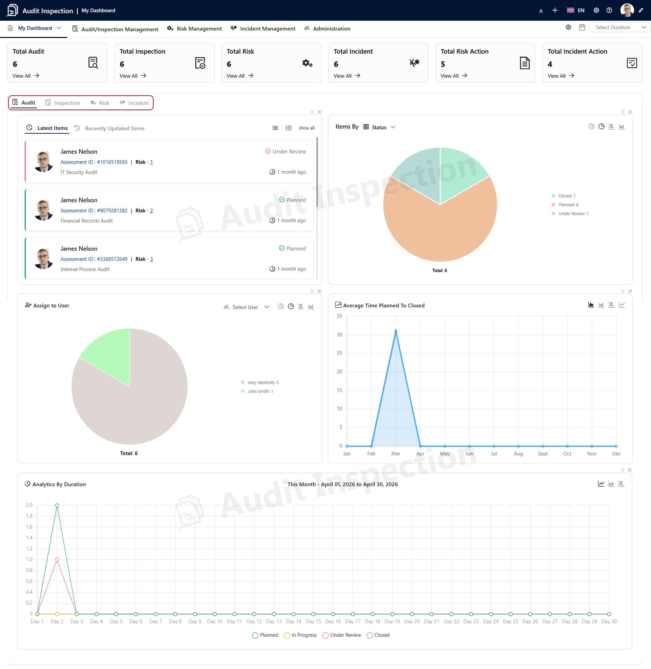Switch Latest Items to list view
This screenshot has width=651, height=669.
(275, 128)
